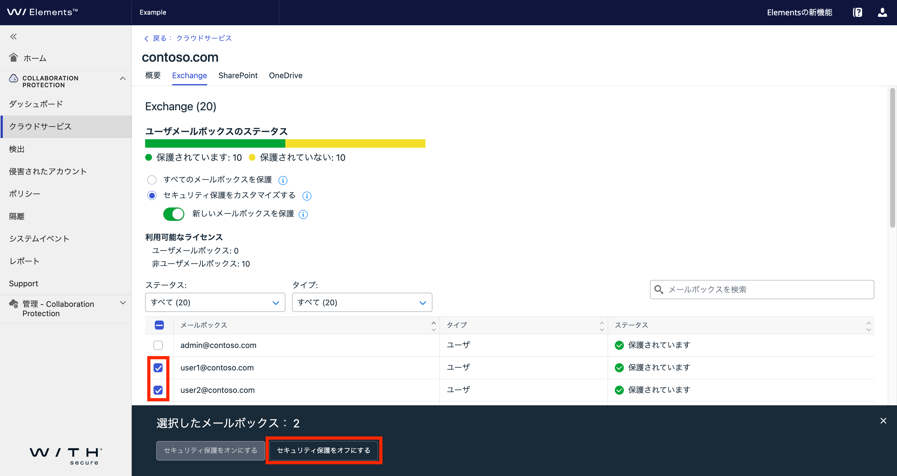Switch to the SharePoint tab
The image size is (897, 476).
238,76
